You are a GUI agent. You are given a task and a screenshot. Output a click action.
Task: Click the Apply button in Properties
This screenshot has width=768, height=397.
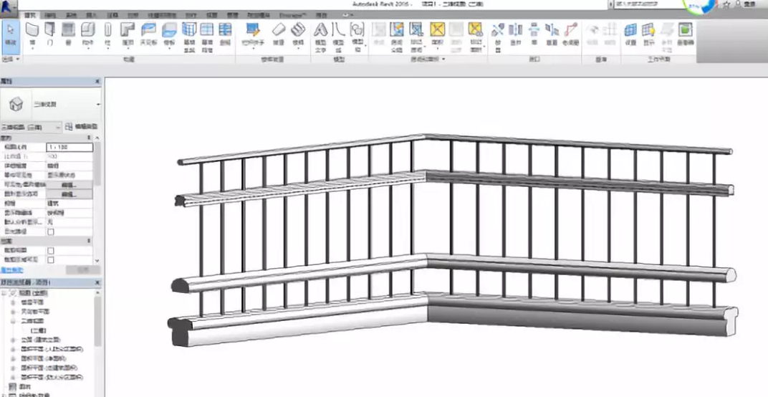(x=83, y=270)
